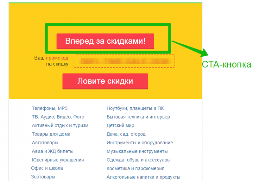Open the "Телефоны, MP3" category
The height and width of the screenshot is (181, 253).
click(x=50, y=108)
